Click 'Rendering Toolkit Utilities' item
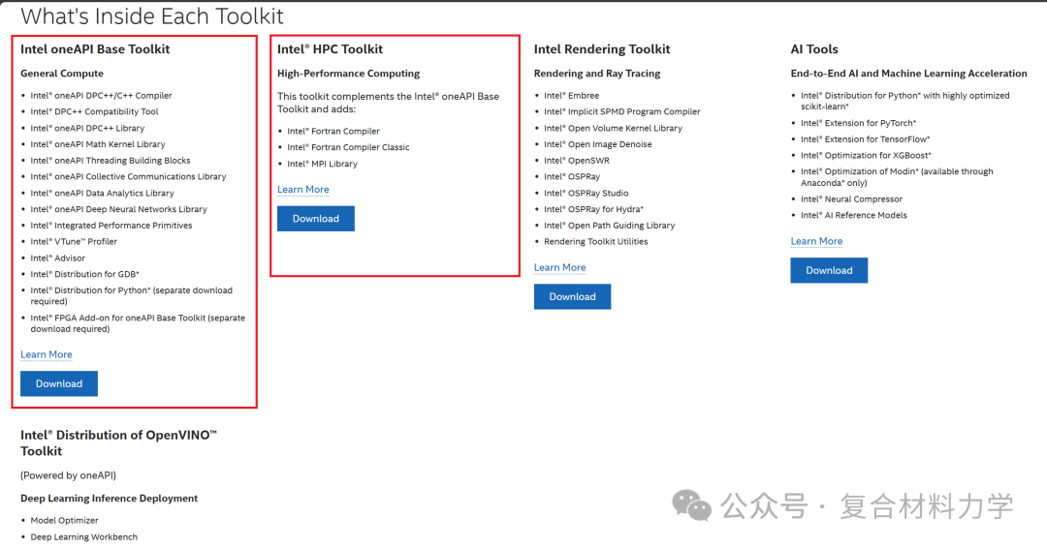The width and height of the screenshot is (1047, 548). tap(595, 242)
